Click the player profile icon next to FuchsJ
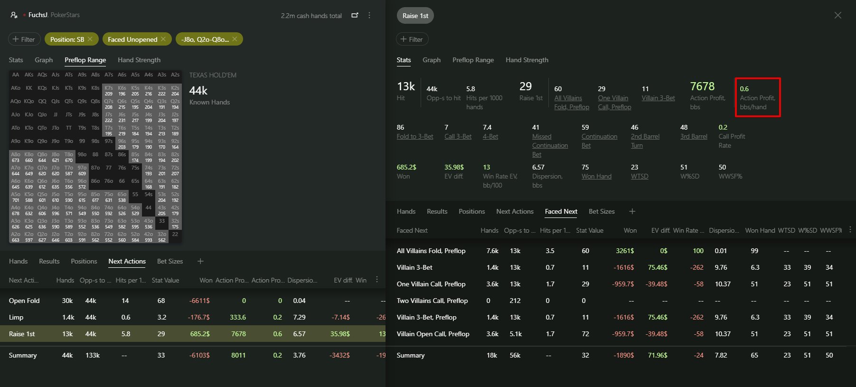 click(x=14, y=15)
